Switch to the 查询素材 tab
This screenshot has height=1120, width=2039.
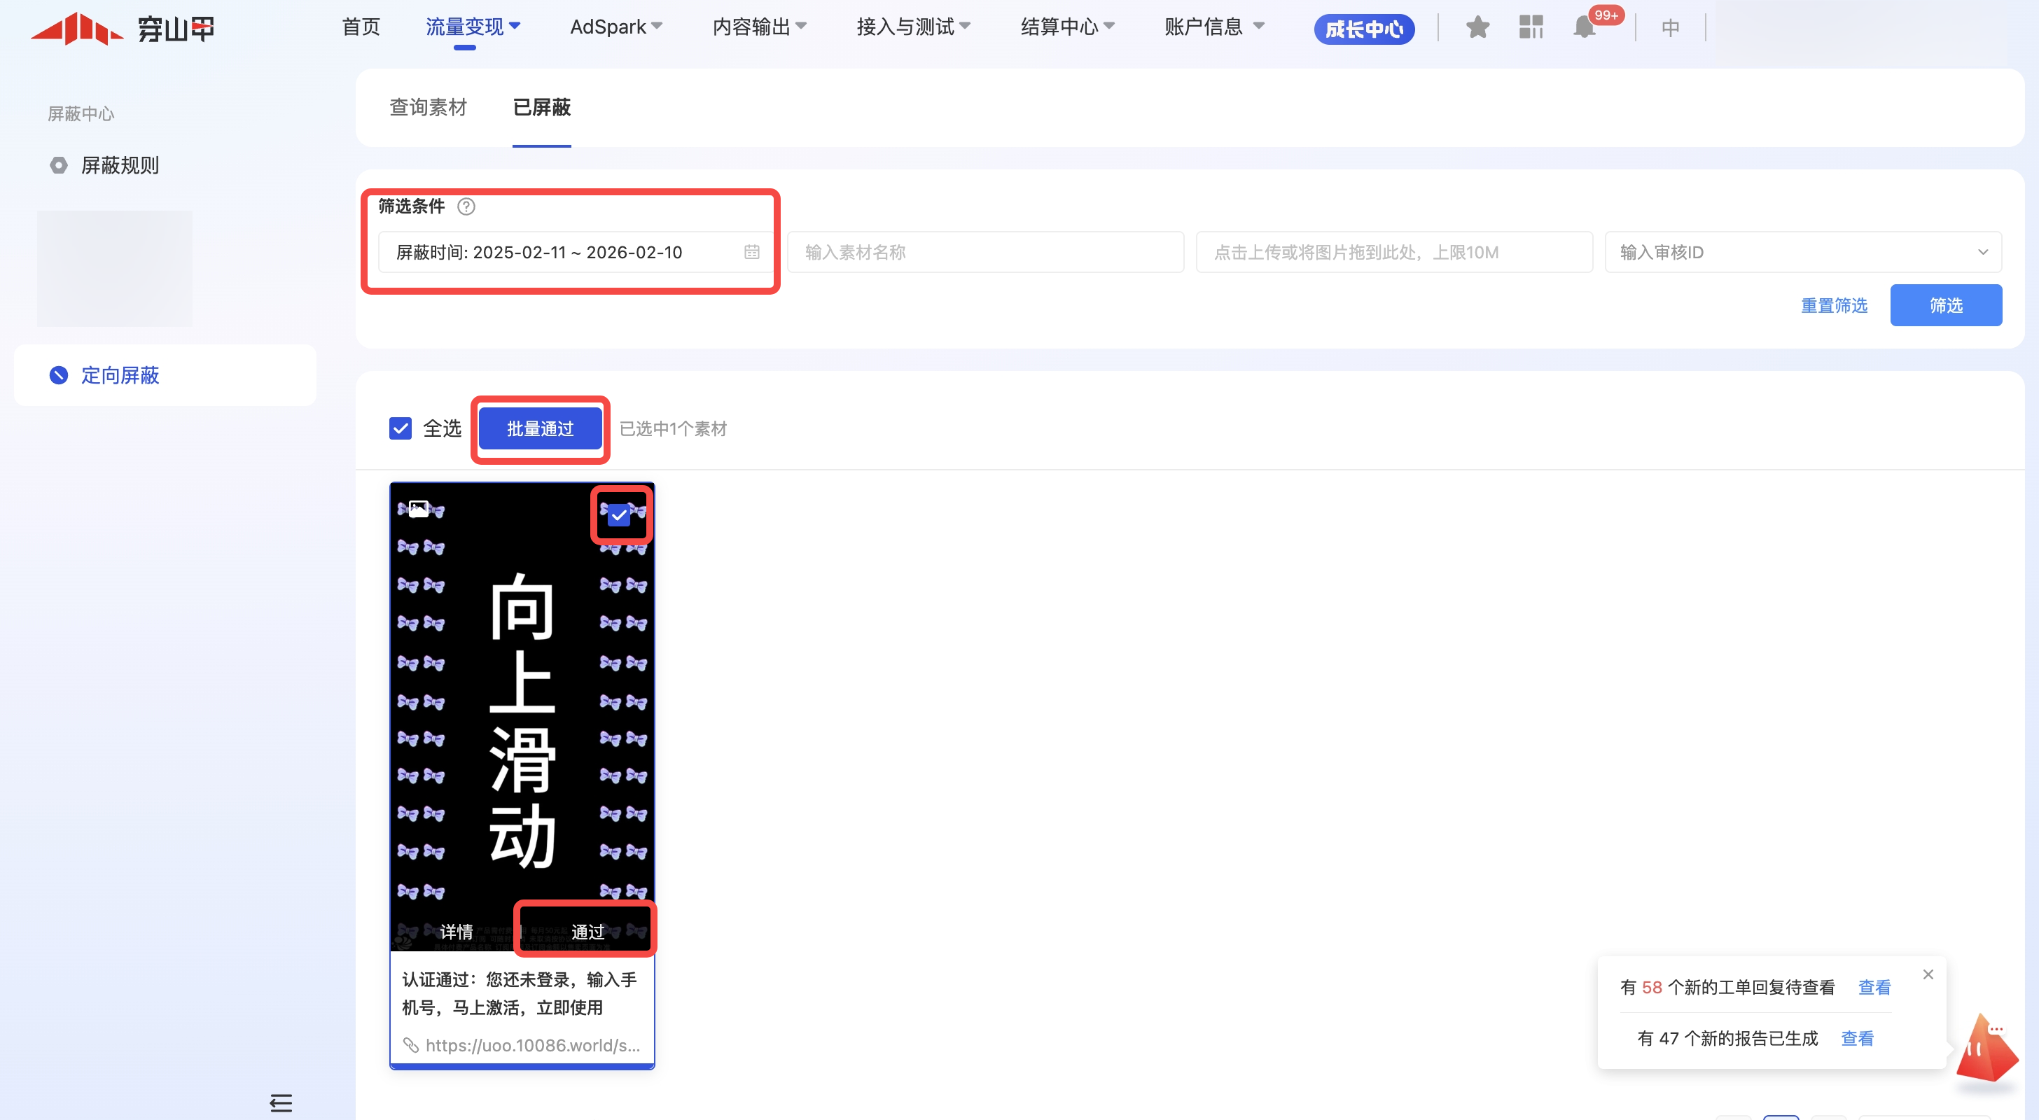[429, 108]
